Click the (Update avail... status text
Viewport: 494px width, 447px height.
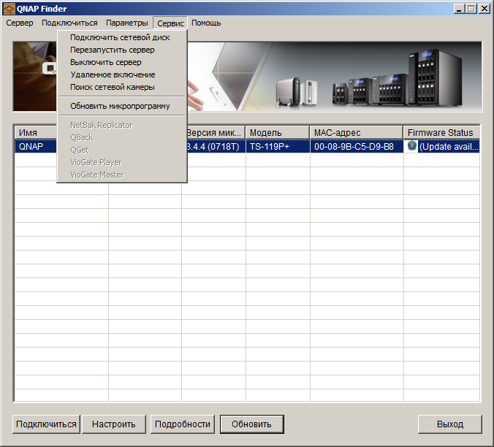(449, 147)
